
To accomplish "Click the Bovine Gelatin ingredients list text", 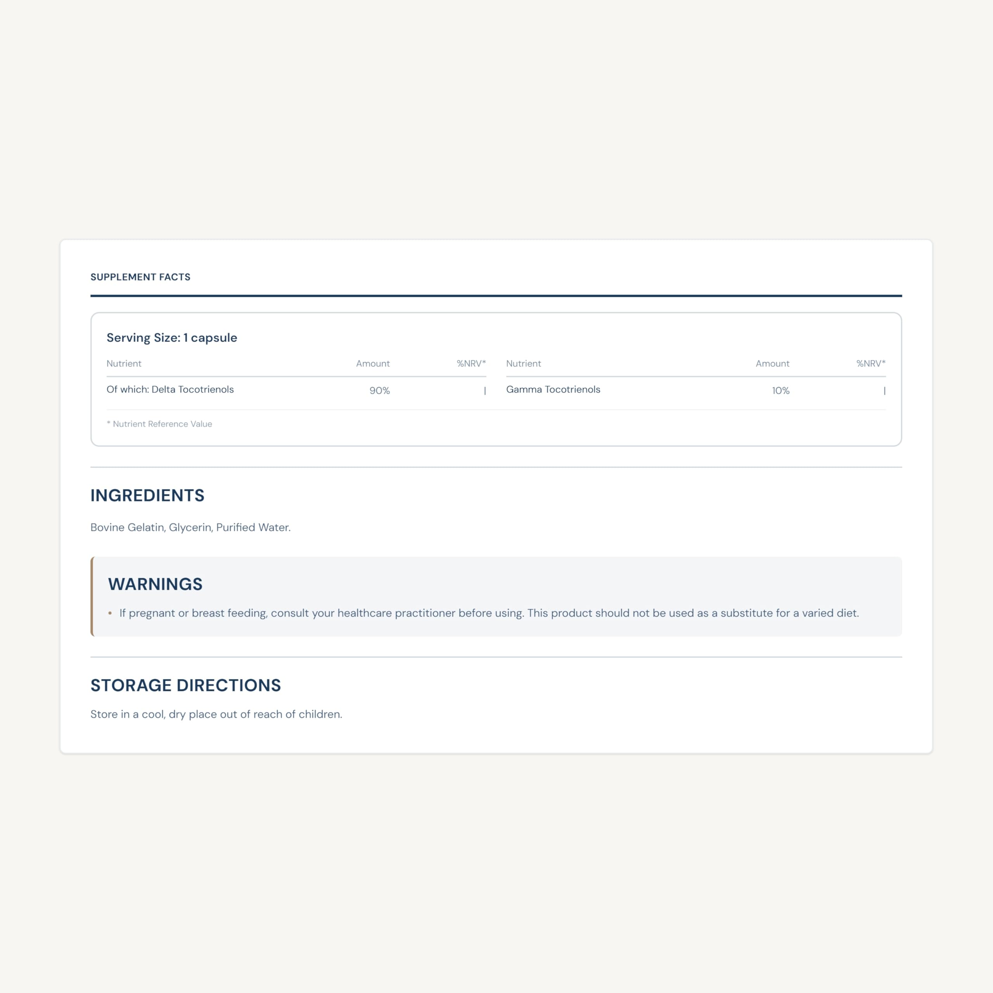I will coord(190,528).
